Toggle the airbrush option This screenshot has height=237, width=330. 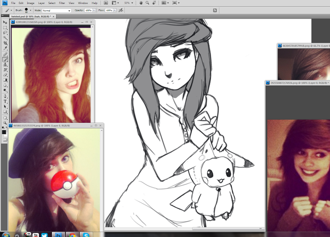(121, 10)
